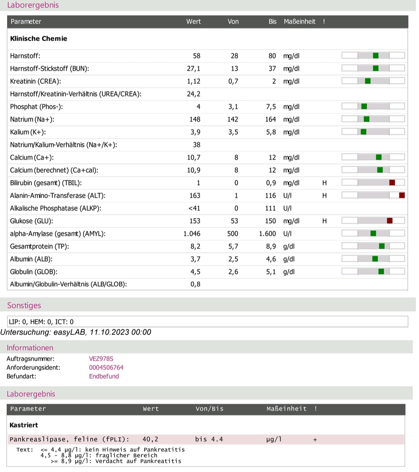Click the Harnstoff range indicator bar

pyautogui.click(x=373, y=56)
